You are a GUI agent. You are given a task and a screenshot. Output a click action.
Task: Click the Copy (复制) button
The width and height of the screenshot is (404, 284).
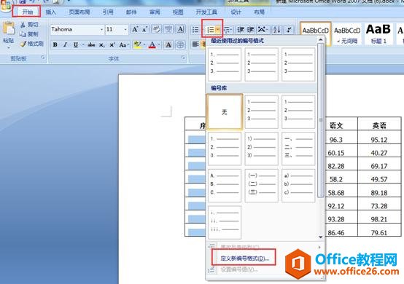tap(30, 34)
